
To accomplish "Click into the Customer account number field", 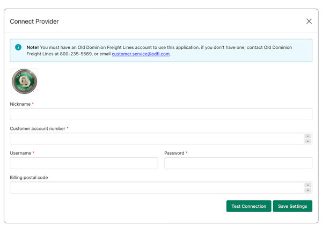I will click(x=156, y=139).
